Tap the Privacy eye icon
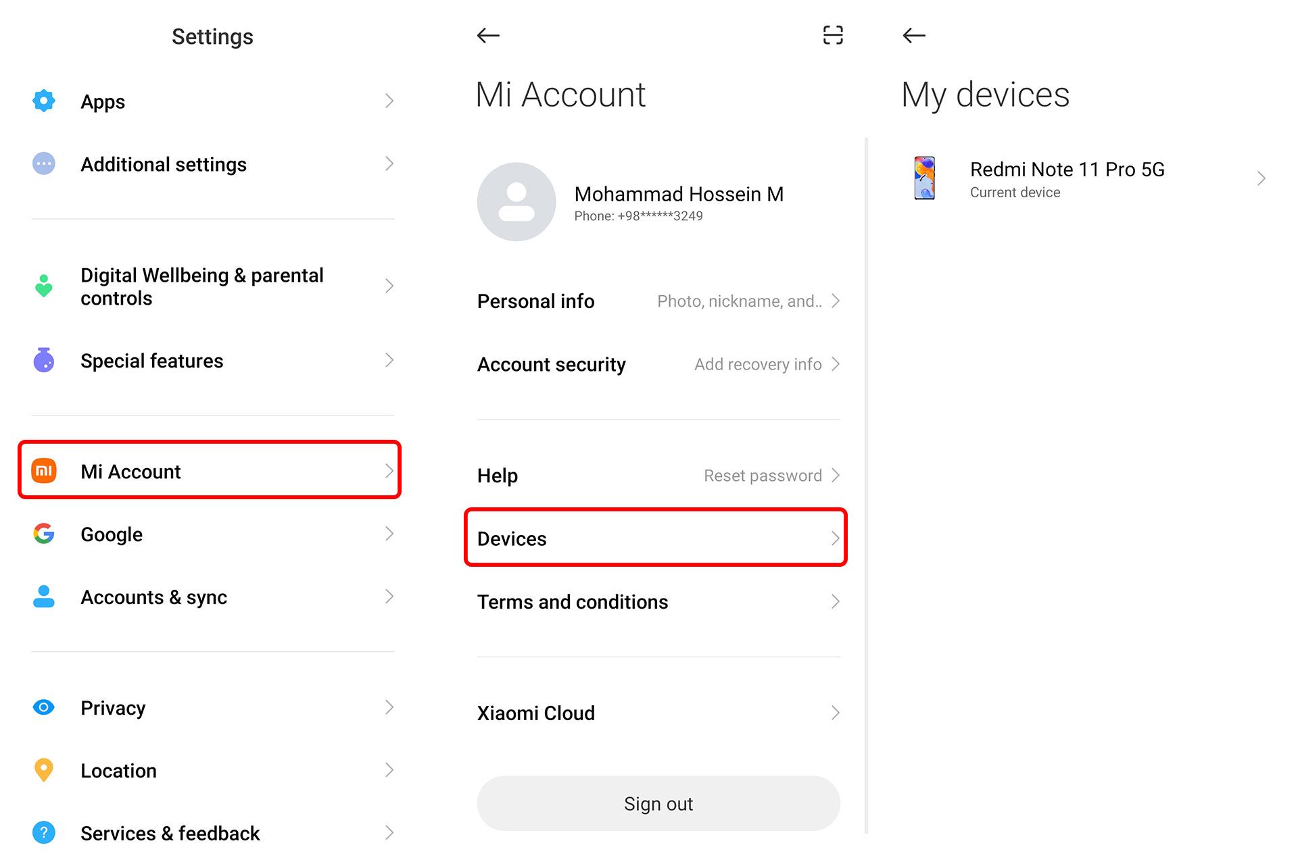1298x862 pixels. [44, 707]
